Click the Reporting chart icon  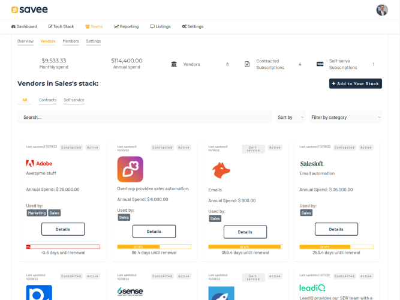(x=116, y=26)
